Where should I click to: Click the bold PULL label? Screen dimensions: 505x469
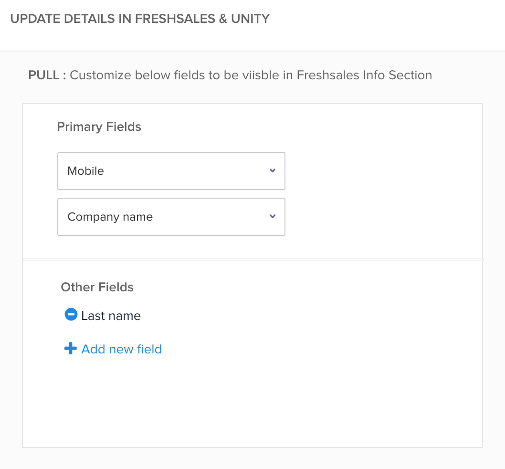[x=47, y=75]
